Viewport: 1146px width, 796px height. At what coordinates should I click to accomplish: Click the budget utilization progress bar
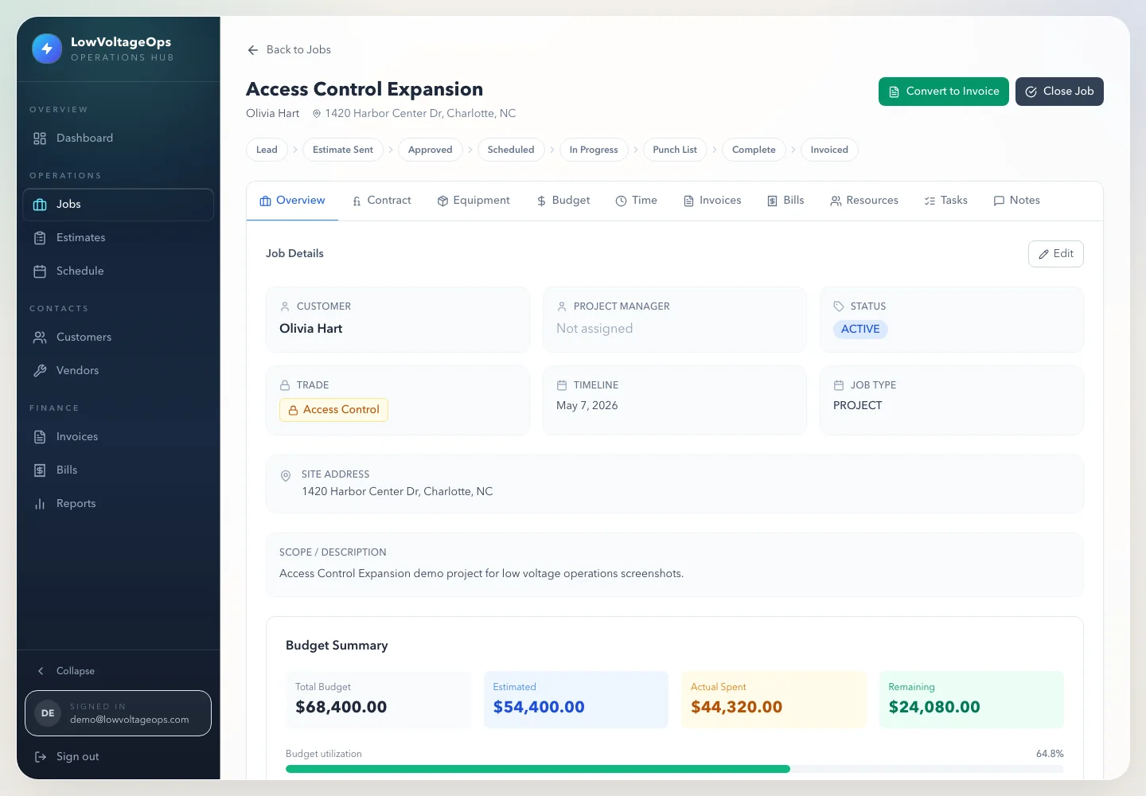click(x=675, y=769)
